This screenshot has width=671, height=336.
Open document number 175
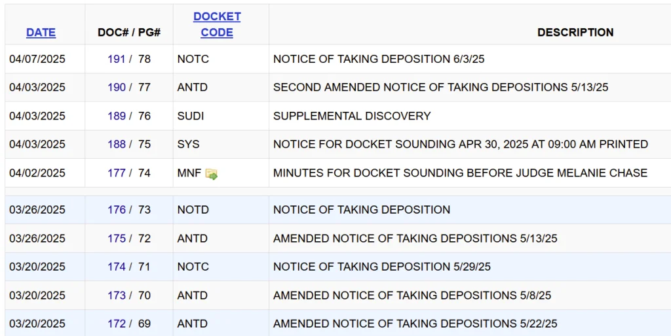pyautogui.click(x=116, y=239)
